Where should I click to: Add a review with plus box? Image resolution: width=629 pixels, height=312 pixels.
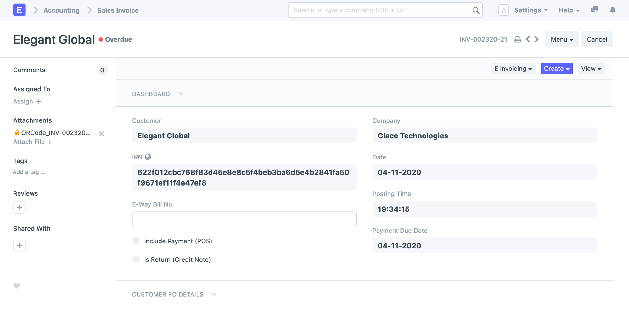click(x=19, y=207)
